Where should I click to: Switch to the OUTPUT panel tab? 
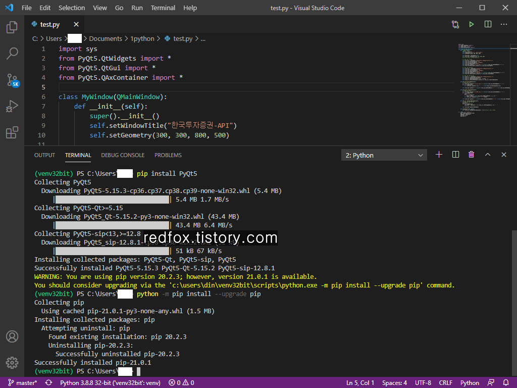click(44, 155)
